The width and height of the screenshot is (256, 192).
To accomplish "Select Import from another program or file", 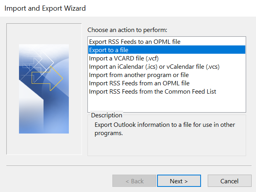I will tap(139, 75).
